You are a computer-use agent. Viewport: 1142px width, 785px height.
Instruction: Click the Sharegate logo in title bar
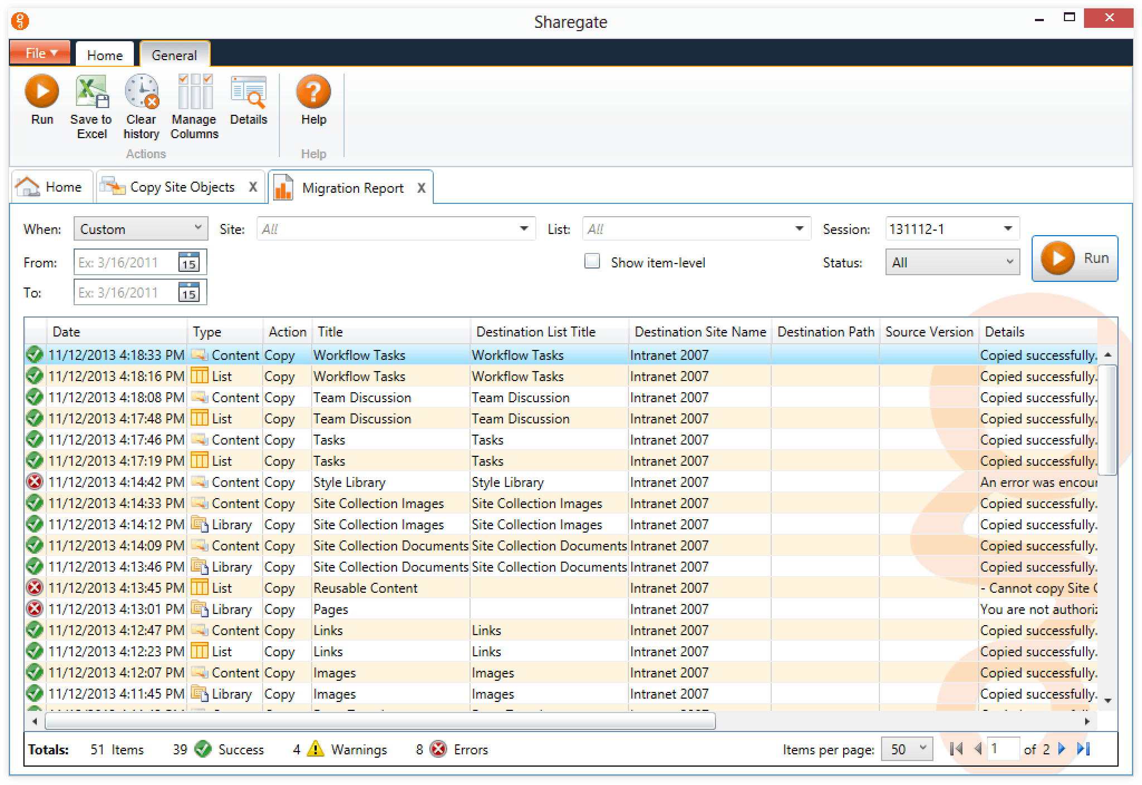20,22
